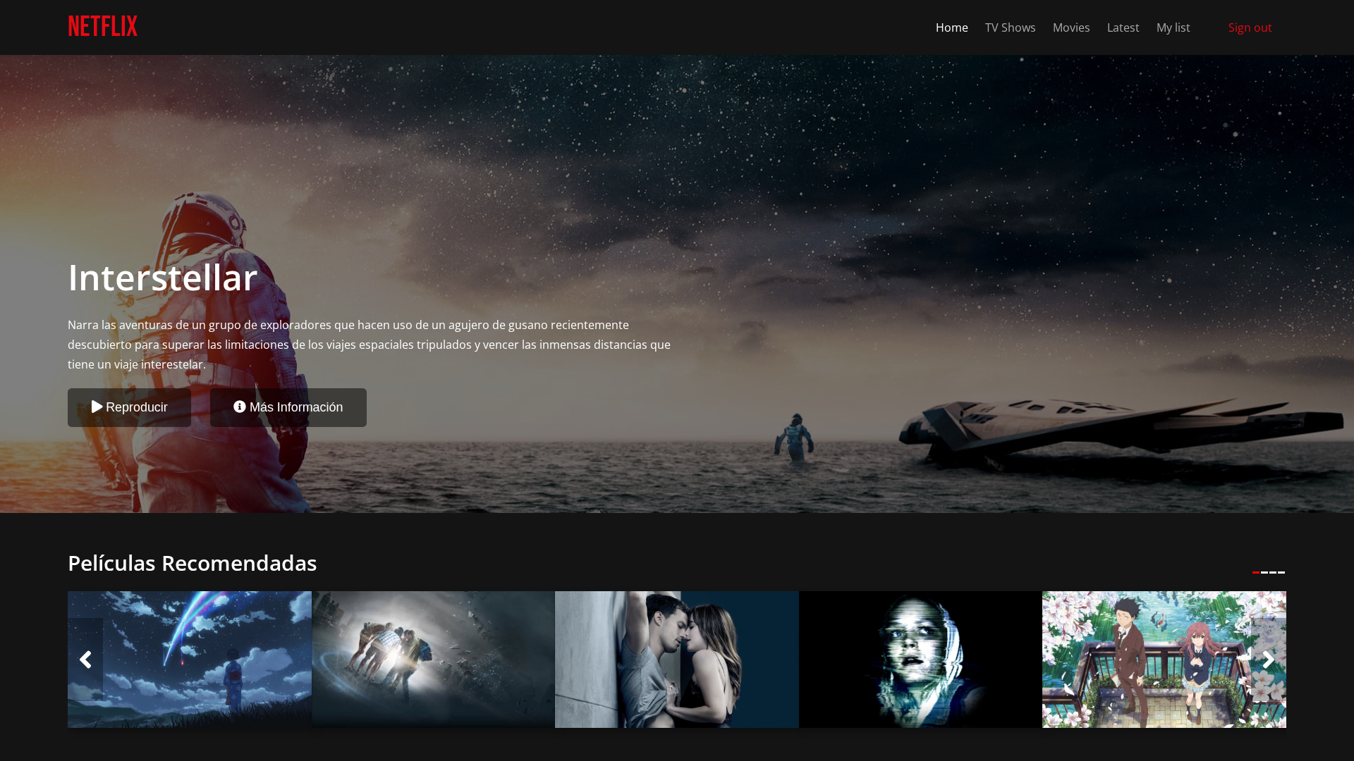Open the dark hooded face movie thumbnail
The image size is (1354, 761).
click(x=920, y=660)
